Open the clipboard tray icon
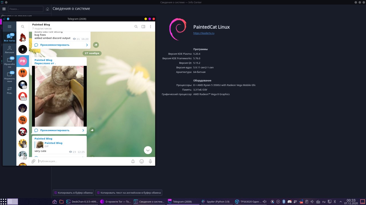 point(307,202)
